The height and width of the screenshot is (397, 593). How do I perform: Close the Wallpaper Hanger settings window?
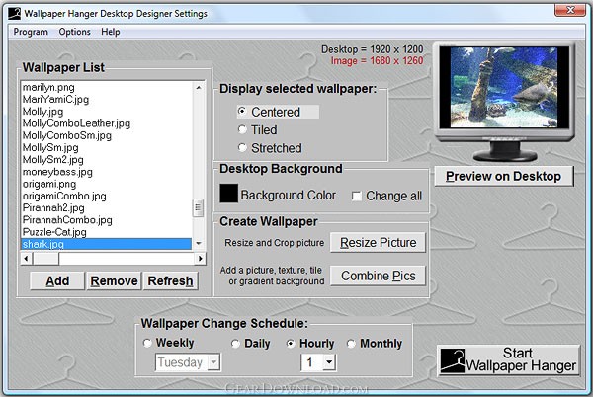click(x=570, y=10)
